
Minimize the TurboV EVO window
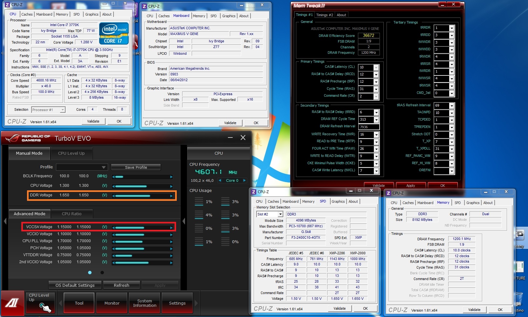pyautogui.click(x=230, y=137)
